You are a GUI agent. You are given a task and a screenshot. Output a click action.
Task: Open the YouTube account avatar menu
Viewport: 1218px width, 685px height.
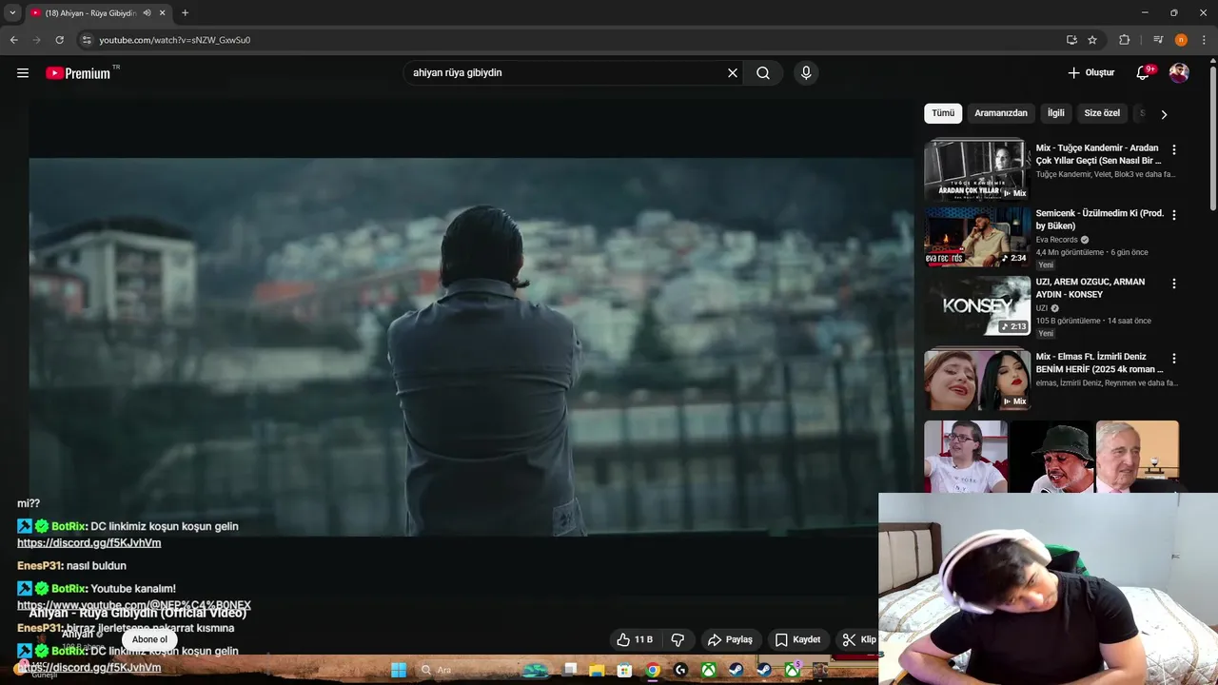pos(1179,73)
